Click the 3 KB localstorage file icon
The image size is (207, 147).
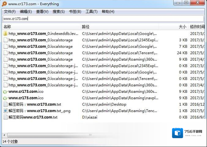point(5,40)
